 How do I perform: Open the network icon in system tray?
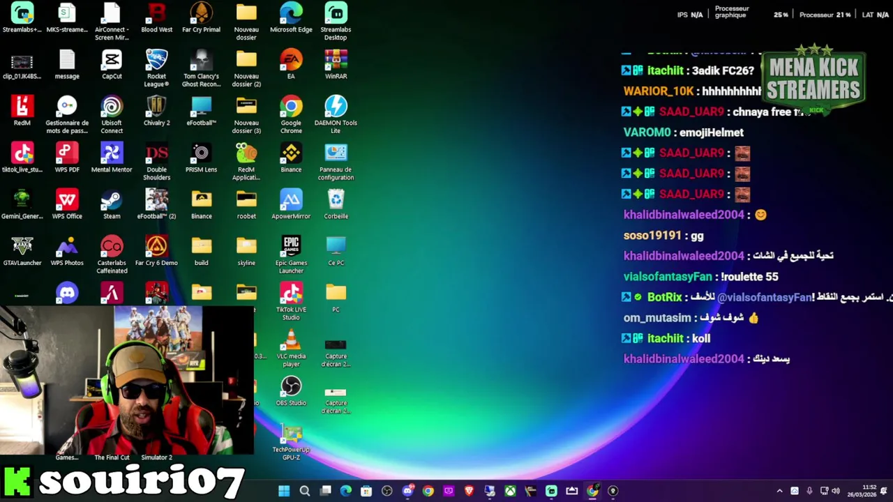(x=824, y=491)
